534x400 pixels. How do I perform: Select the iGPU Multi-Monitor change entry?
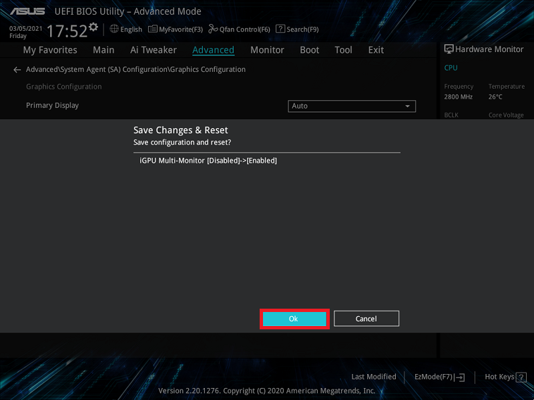pyautogui.click(x=208, y=161)
